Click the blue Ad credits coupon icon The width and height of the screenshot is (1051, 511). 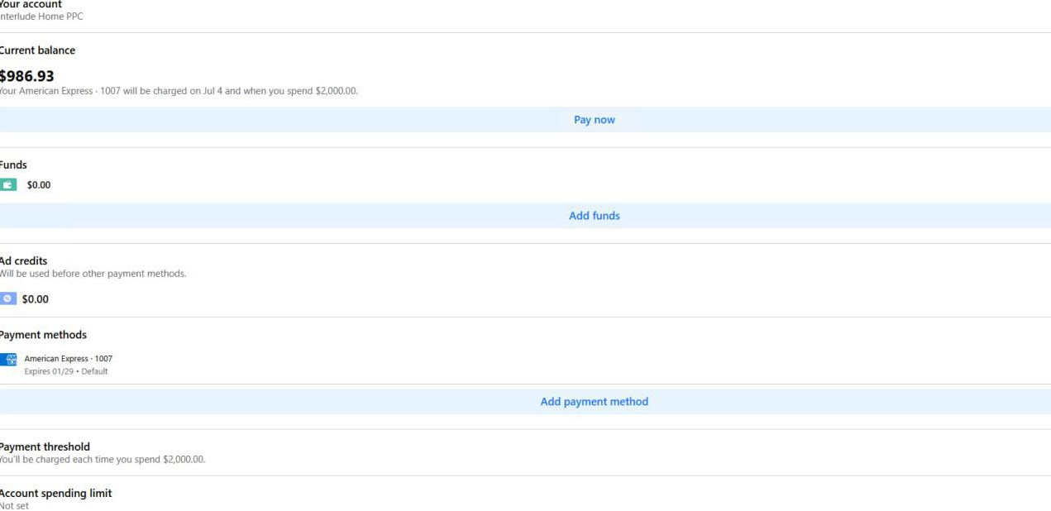[x=8, y=299]
